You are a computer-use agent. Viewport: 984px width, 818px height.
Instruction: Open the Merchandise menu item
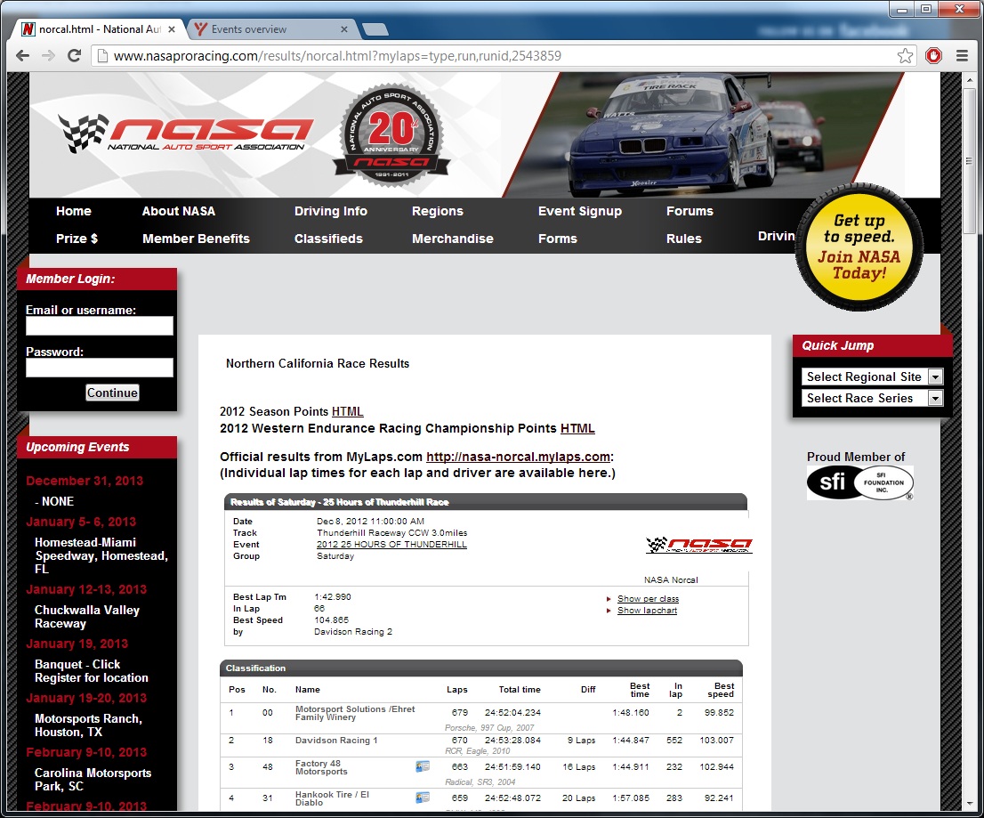(453, 239)
